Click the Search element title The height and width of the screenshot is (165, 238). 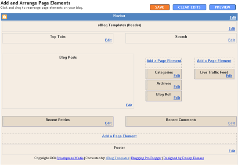coord(181,37)
